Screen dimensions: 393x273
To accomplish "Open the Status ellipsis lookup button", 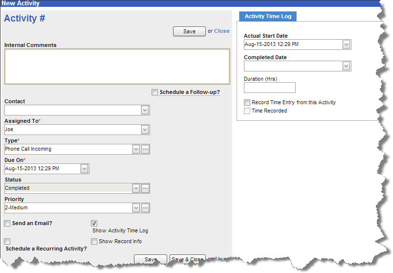I will (x=145, y=188).
